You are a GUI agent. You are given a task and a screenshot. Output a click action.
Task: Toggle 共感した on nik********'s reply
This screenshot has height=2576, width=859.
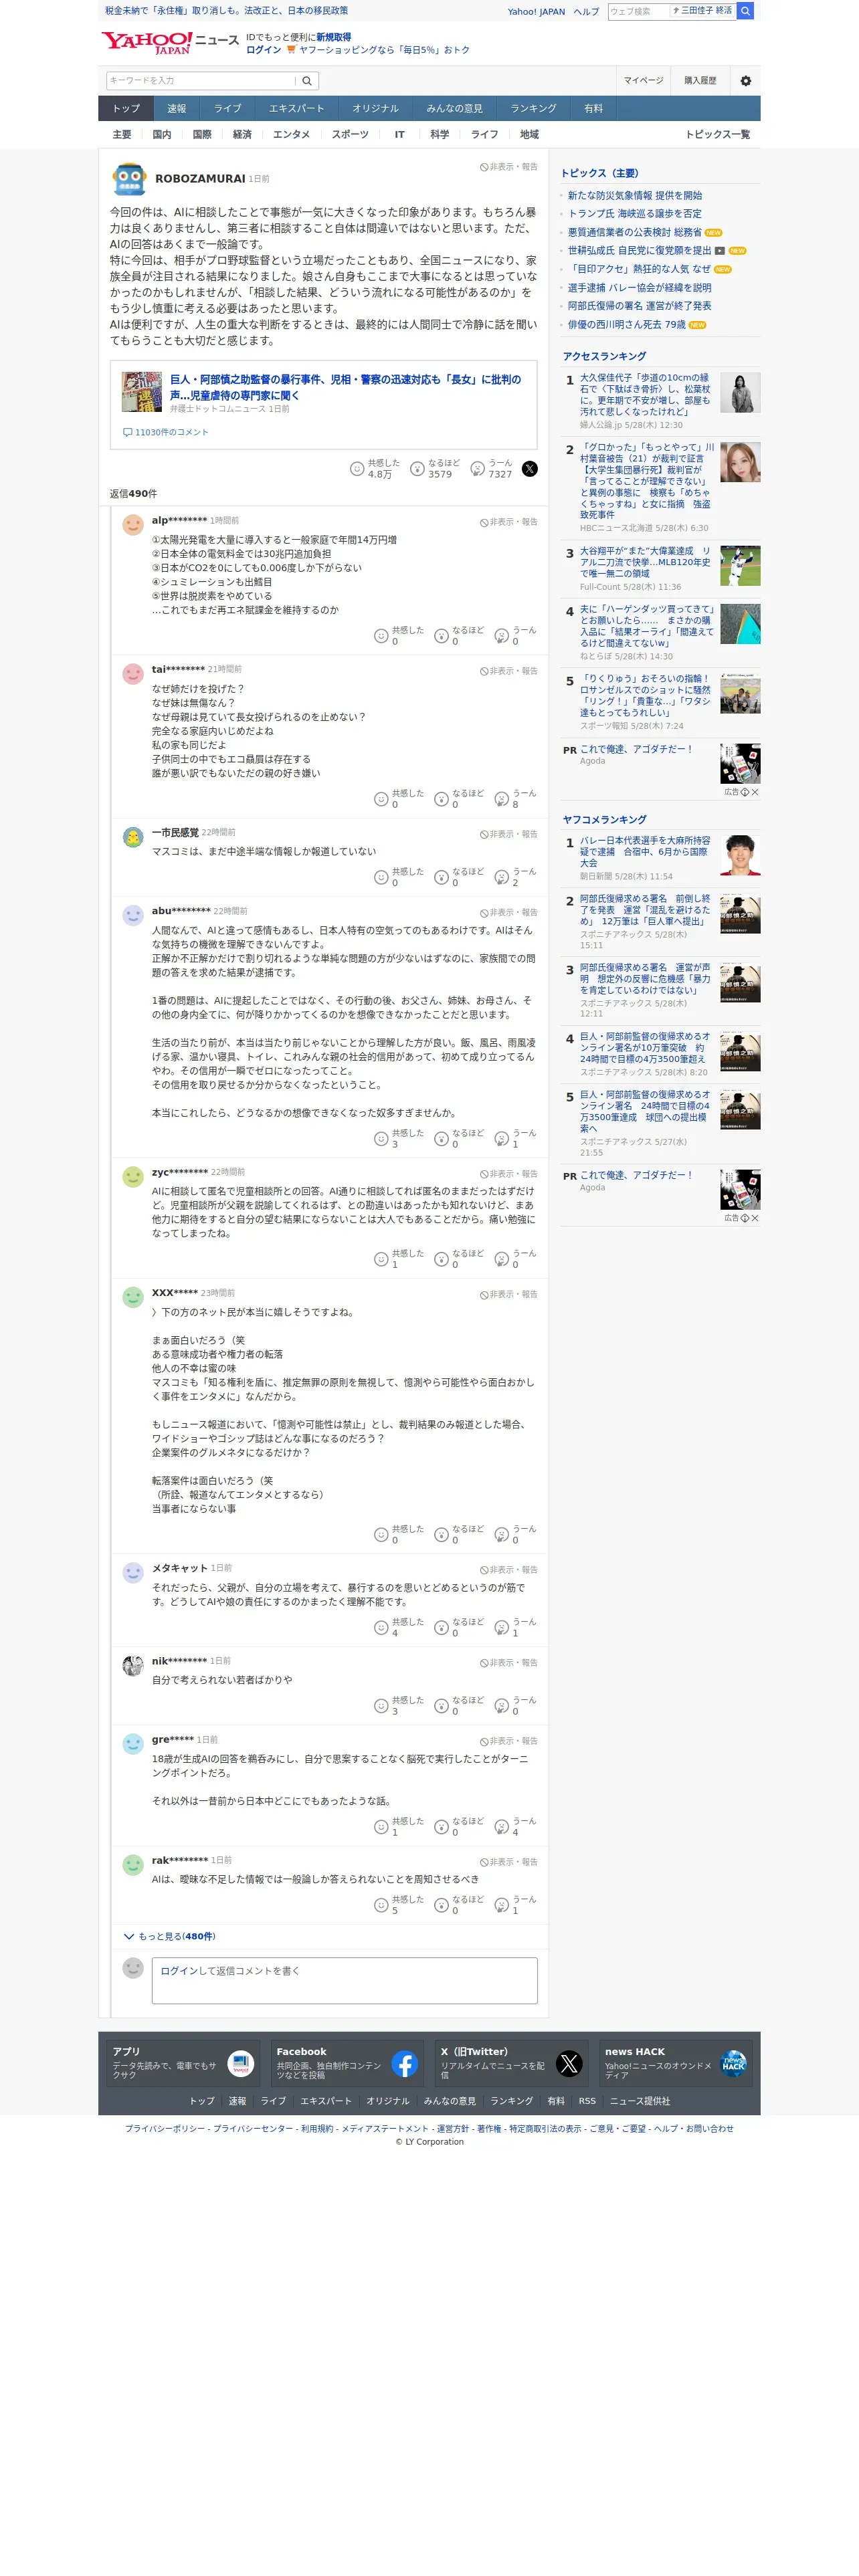pos(398,1706)
